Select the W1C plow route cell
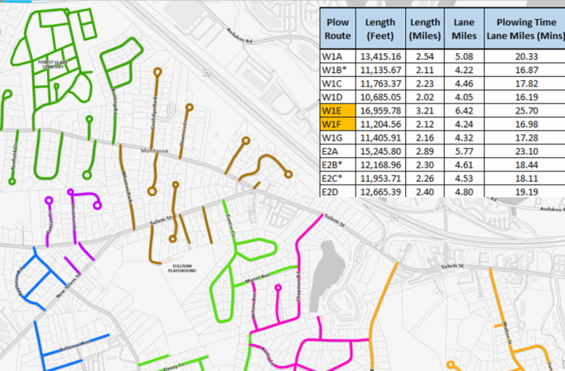Viewport: 565px width, 371px height. click(x=337, y=83)
